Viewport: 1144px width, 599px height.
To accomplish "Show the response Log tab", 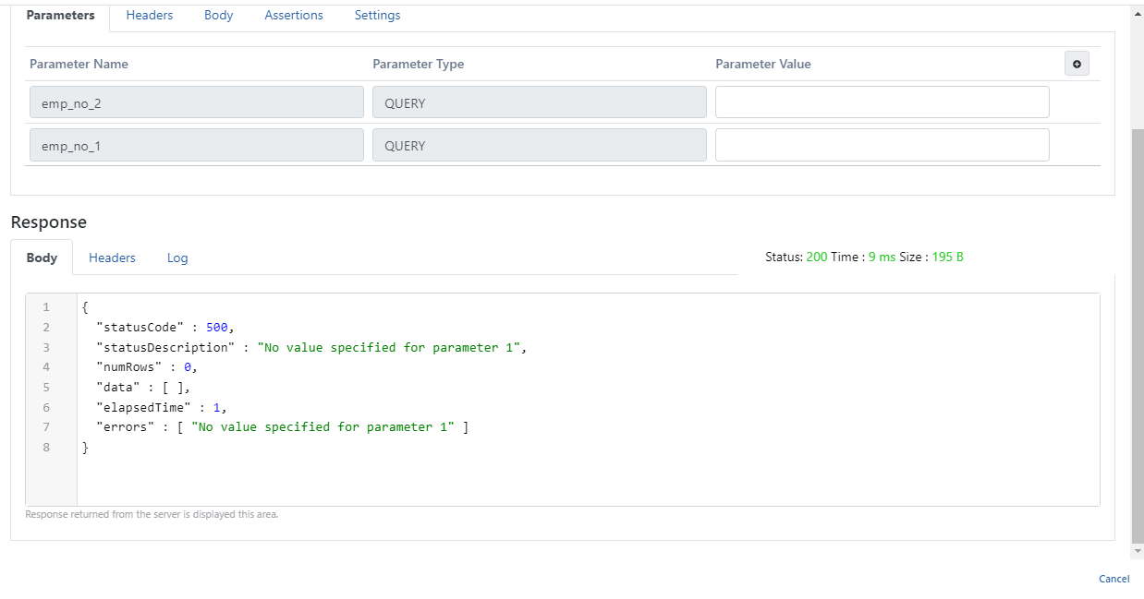I will tap(177, 258).
